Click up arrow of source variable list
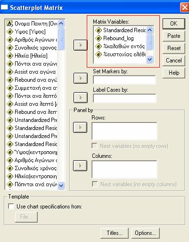The width and height of the screenshot is (189, 242). [x=61, y=24]
